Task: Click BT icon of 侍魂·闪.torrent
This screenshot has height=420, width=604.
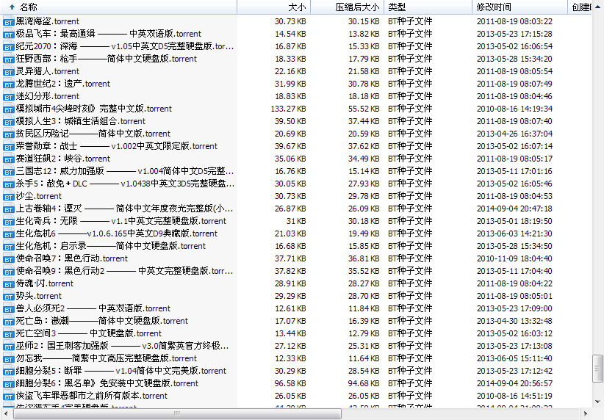Action: click(9, 283)
